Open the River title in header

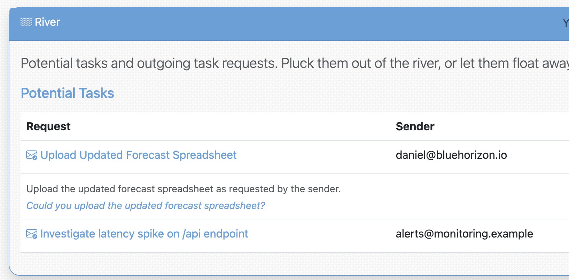click(47, 22)
